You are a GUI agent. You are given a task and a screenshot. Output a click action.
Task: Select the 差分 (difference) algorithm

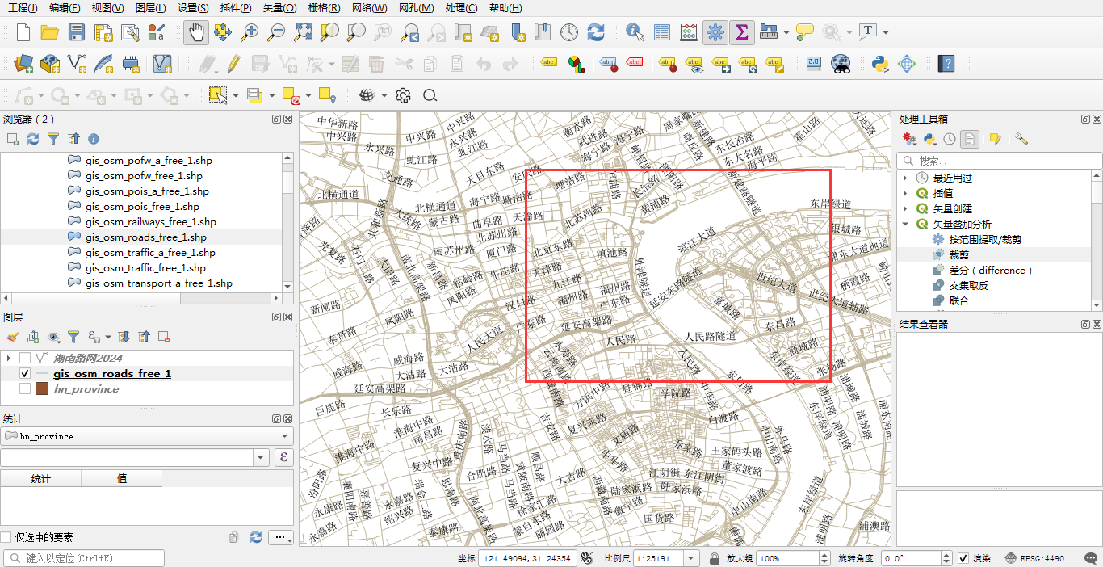pos(991,270)
